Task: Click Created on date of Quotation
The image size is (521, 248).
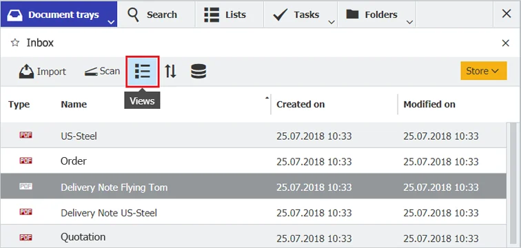Action: pyautogui.click(x=314, y=238)
